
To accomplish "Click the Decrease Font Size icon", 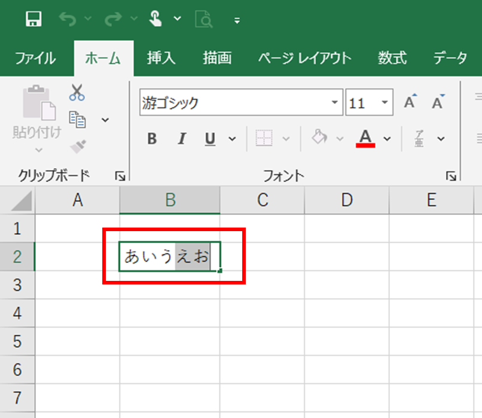I will tap(437, 101).
